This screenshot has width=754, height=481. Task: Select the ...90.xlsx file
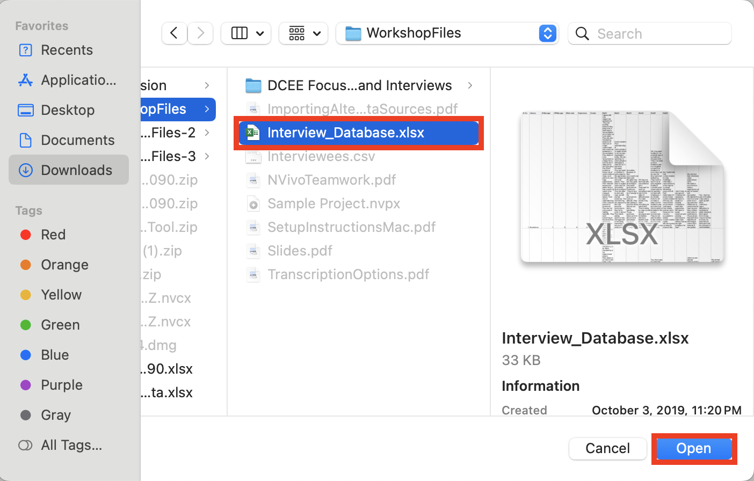point(178,369)
